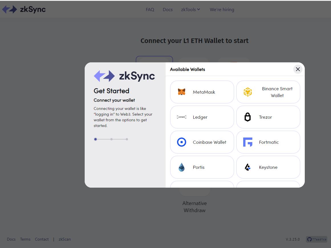Open Docs in the top navigation

[x=168, y=9]
